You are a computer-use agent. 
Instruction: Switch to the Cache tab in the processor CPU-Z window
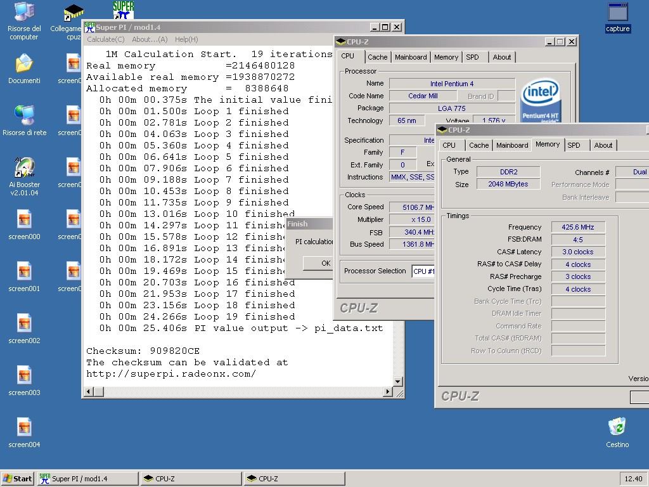click(x=378, y=57)
